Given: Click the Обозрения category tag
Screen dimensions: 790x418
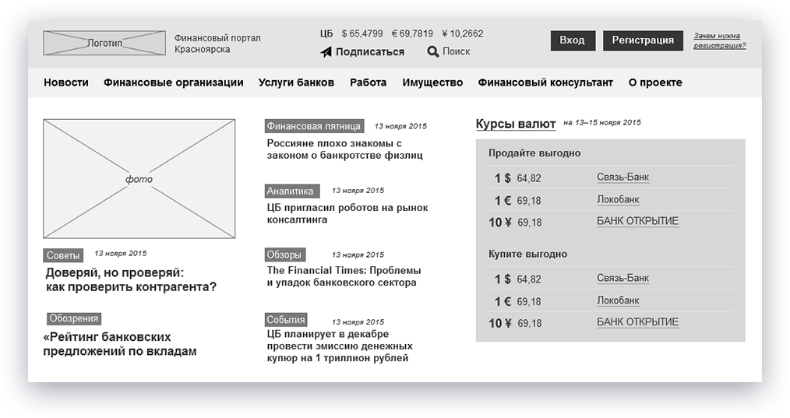Looking at the screenshot, I should 73,319.
